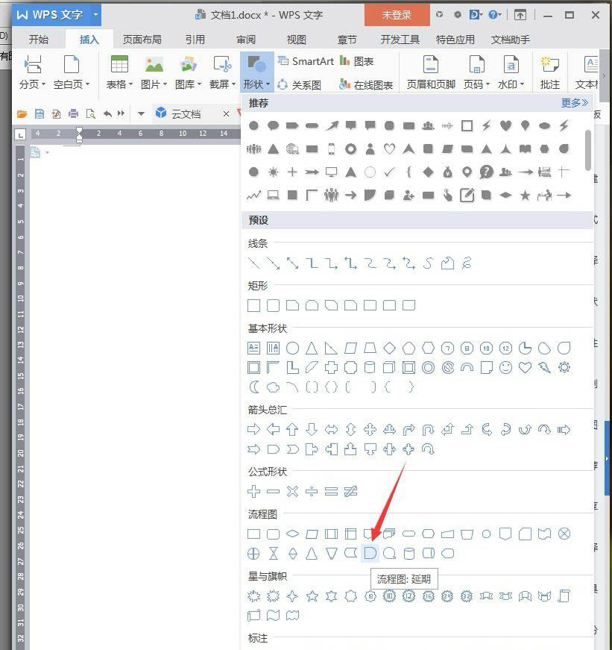Insert a blank page with 空白页
Screen dimensions: 612x650
pyautogui.click(x=72, y=72)
